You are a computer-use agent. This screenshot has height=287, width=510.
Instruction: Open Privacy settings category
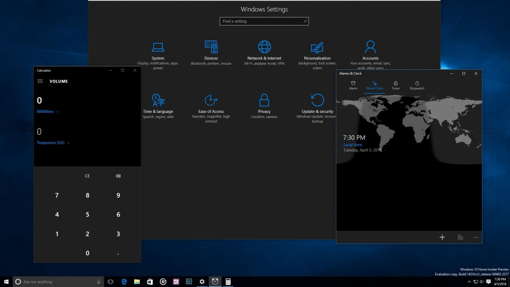click(264, 106)
